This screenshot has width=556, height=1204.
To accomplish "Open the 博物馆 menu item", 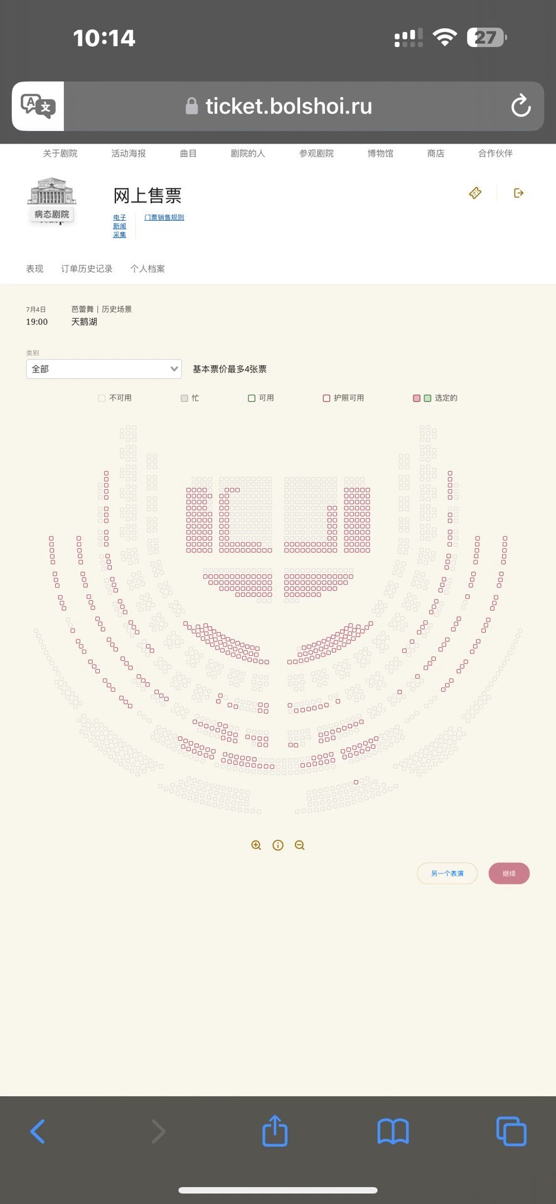I will point(380,154).
